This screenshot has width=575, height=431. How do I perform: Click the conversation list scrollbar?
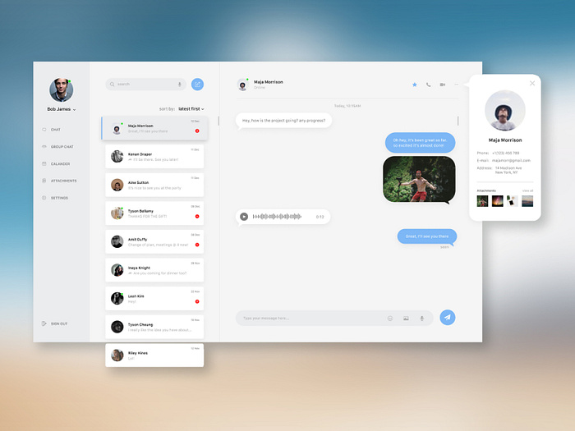point(218,121)
